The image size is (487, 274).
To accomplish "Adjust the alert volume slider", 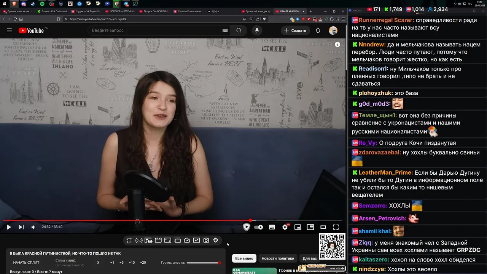I will pyautogui.click(x=204, y=263).
